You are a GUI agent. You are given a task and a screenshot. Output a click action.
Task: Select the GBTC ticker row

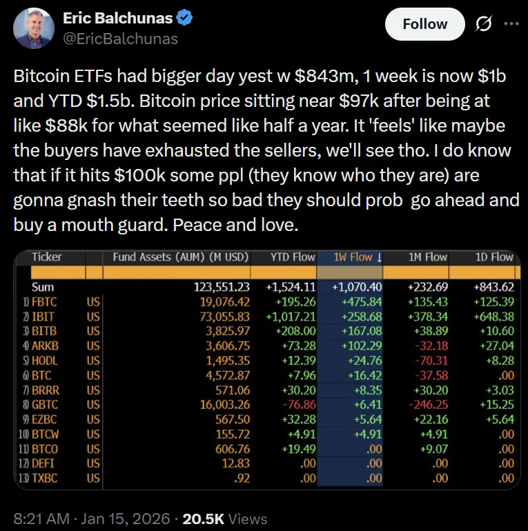(x=46, y=405)
